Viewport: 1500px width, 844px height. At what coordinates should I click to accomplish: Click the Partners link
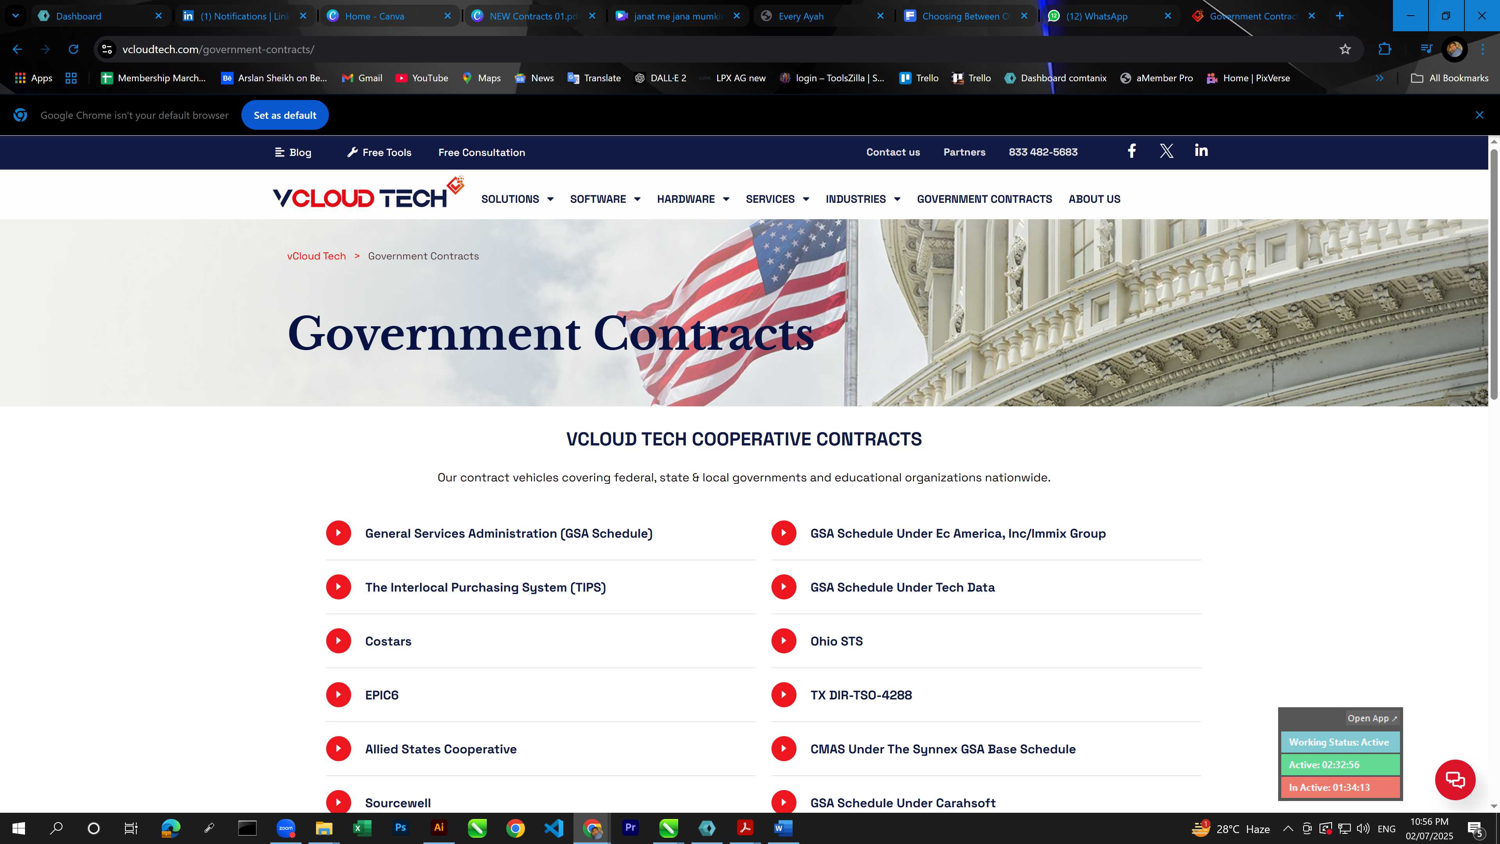(964, 152)
